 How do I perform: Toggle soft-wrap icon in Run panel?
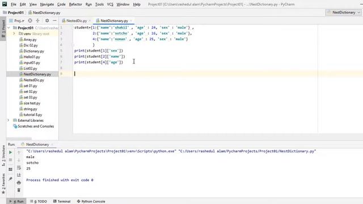pyautogui.click(x=19, y=168)
